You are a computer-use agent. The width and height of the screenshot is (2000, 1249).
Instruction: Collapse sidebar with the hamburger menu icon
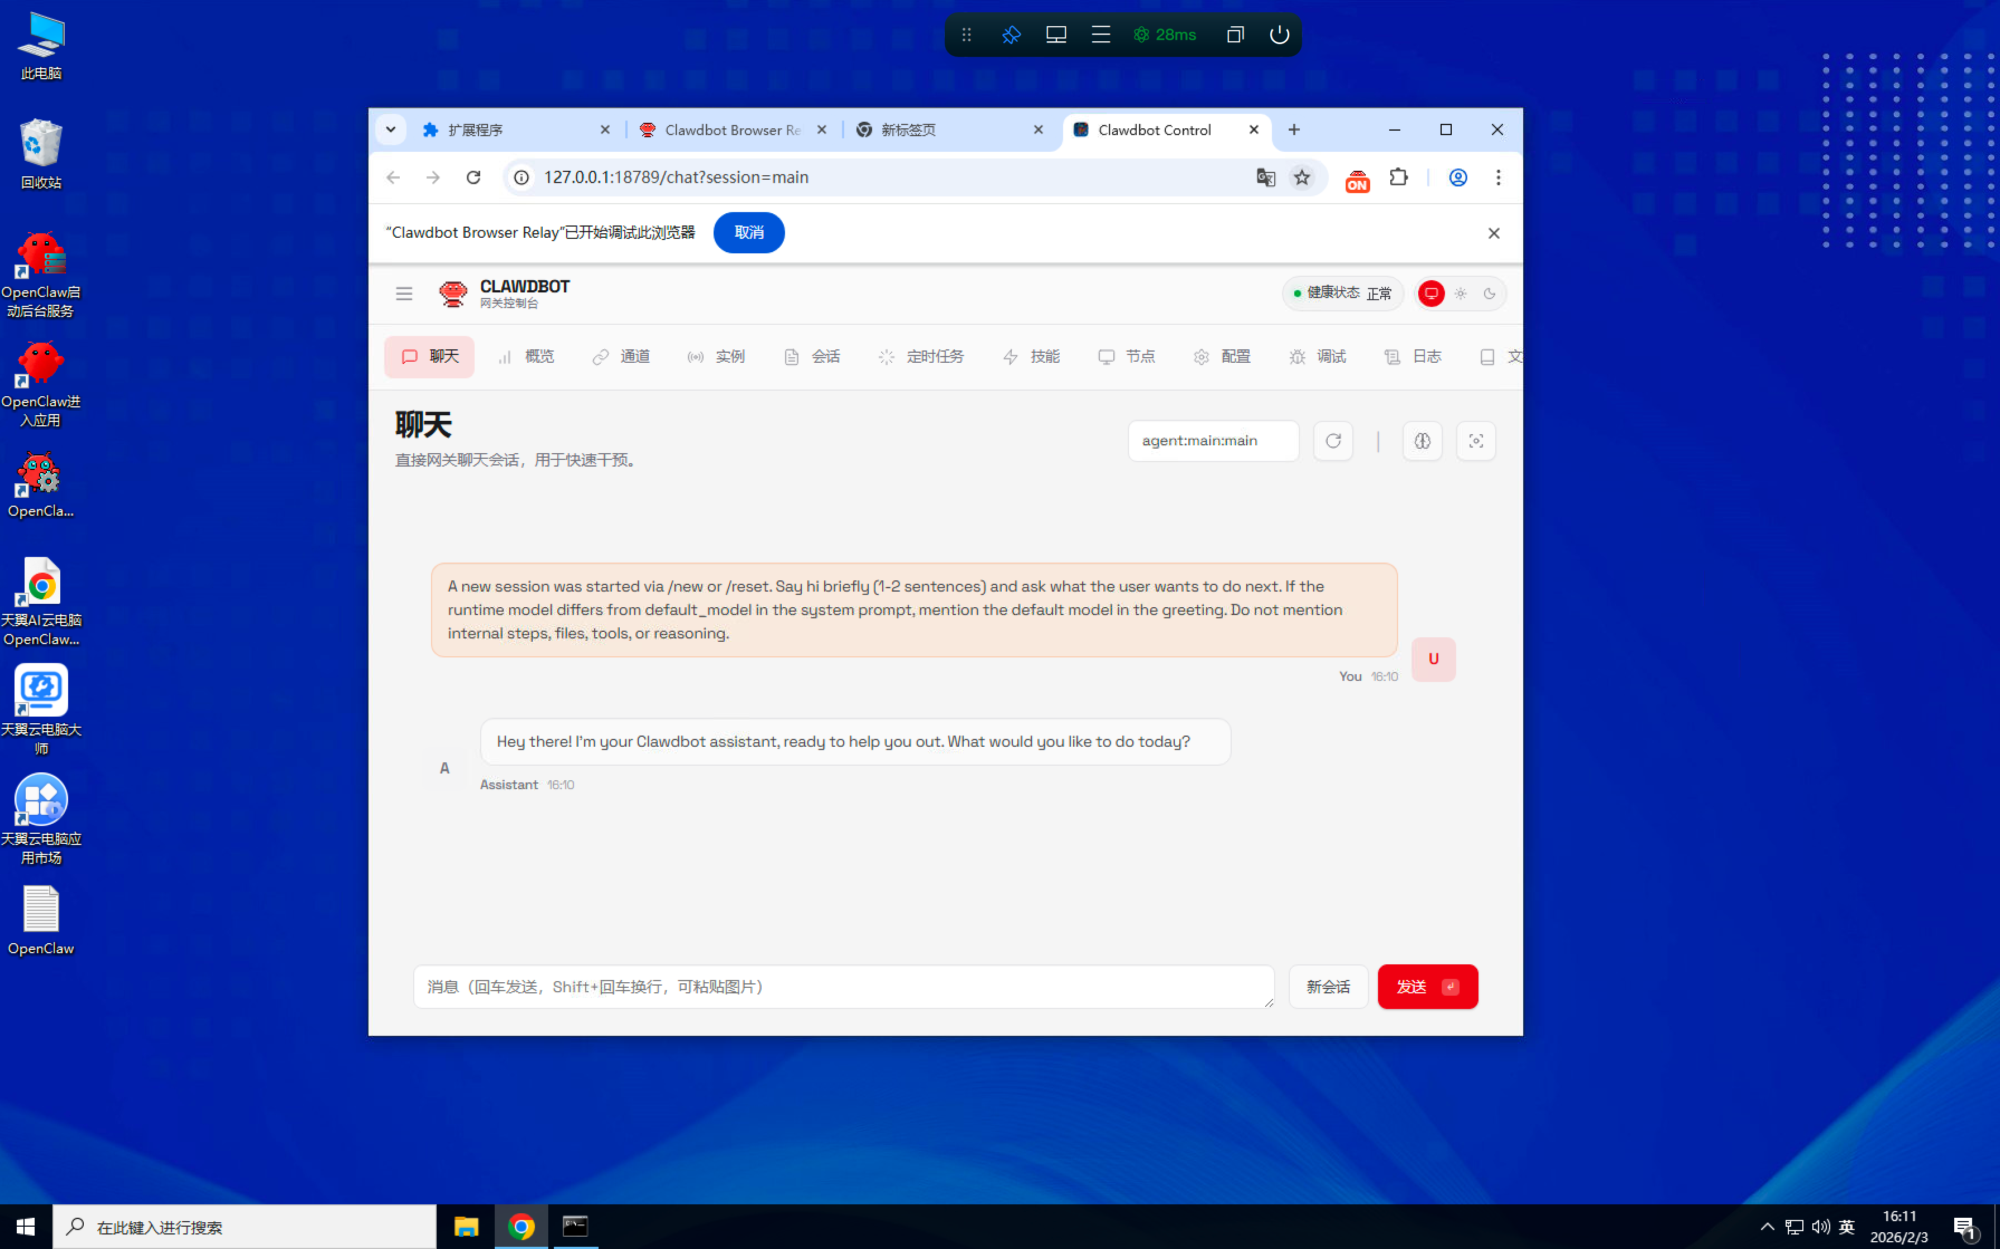point(403,293)
